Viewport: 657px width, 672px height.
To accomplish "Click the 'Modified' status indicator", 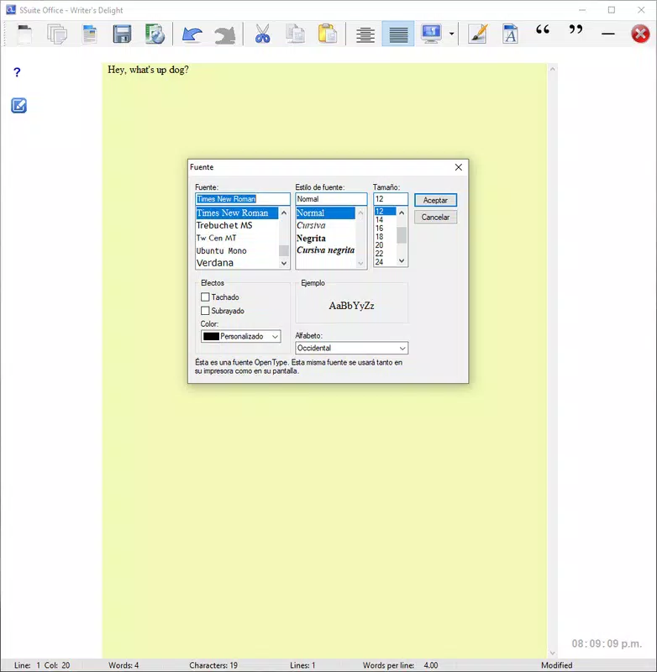I will point(556,665).
